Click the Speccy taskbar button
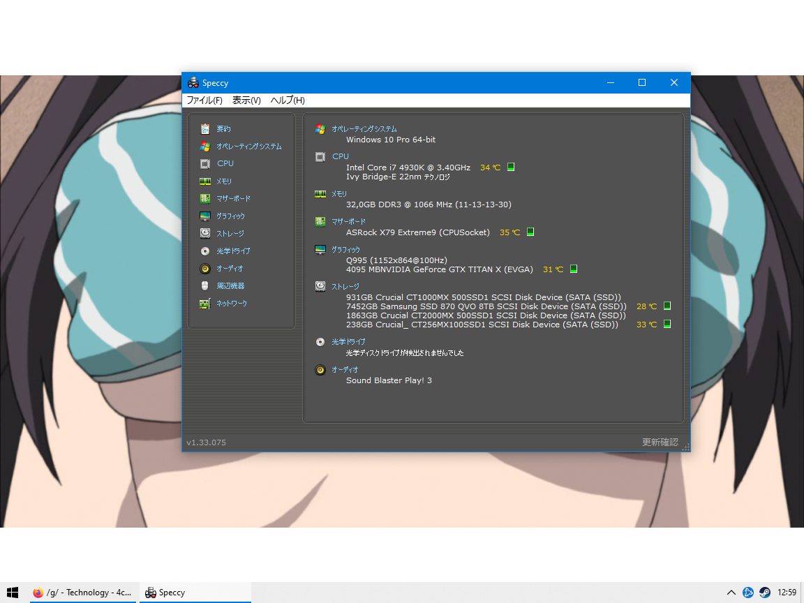Screen dimensions: 804x603 (195, 593)
